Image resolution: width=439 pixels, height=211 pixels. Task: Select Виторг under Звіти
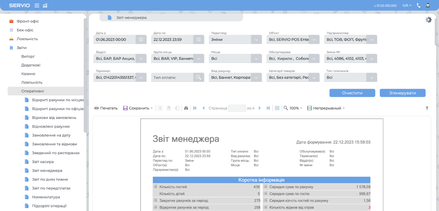pos(28,56)
